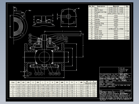Click the "Description" column header

click(101, 6)
